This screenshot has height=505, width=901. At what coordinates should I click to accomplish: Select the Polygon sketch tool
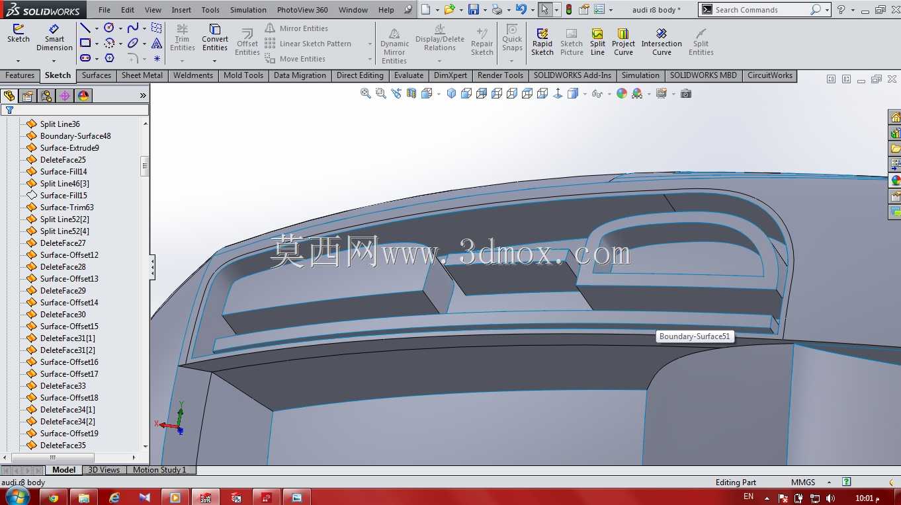point(109,58)
